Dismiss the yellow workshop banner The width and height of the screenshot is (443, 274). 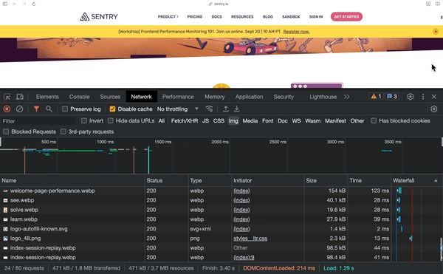pyautogui.click(x=436, y=31)
